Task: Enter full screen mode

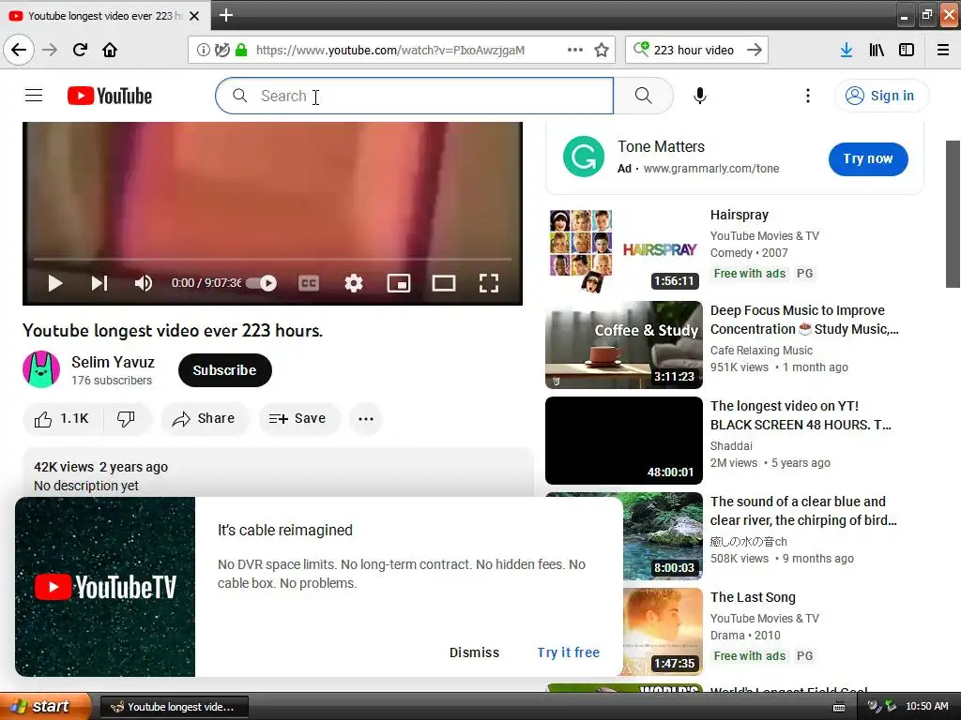Action: pos(488,283)
